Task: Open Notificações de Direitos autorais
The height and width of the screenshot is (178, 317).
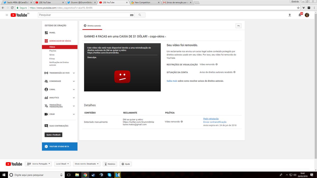Action: click(59, 64)
